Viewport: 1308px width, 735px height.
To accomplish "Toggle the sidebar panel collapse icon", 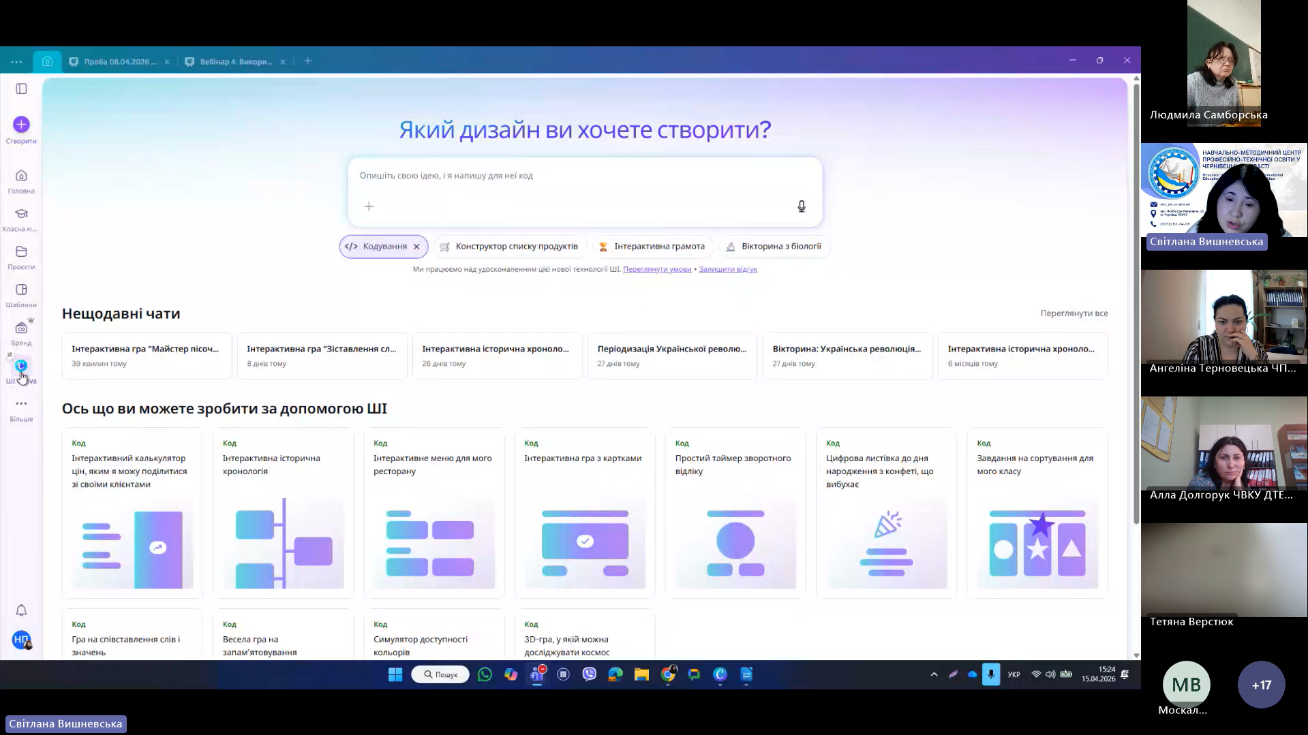I will pos(21,89).
